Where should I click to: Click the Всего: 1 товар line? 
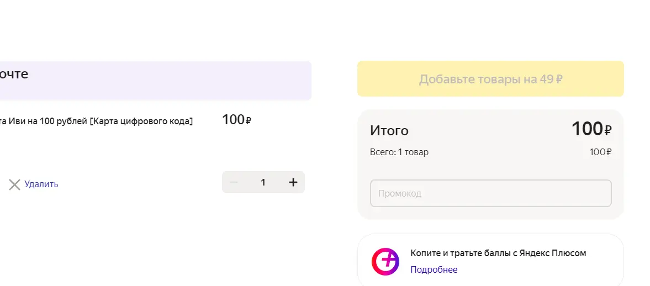399,152
